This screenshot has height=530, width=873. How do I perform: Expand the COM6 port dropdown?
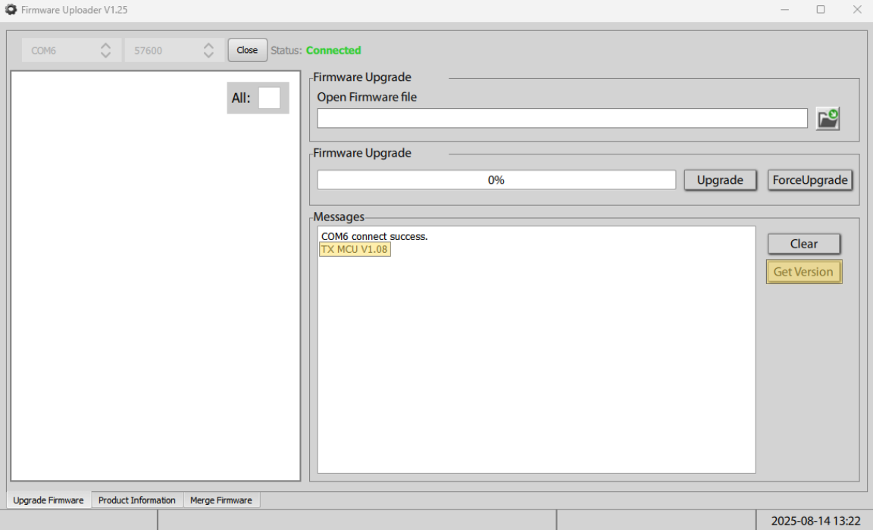(71, 51)
